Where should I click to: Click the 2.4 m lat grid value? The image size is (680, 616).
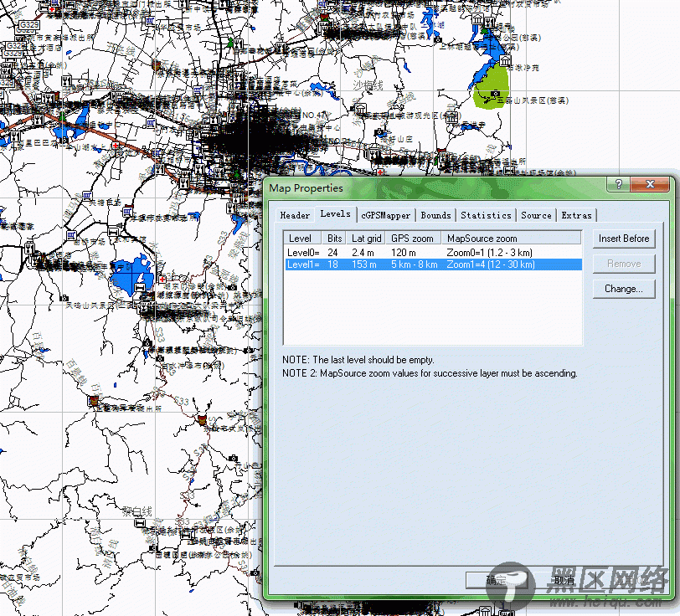(x=363, y=252)
